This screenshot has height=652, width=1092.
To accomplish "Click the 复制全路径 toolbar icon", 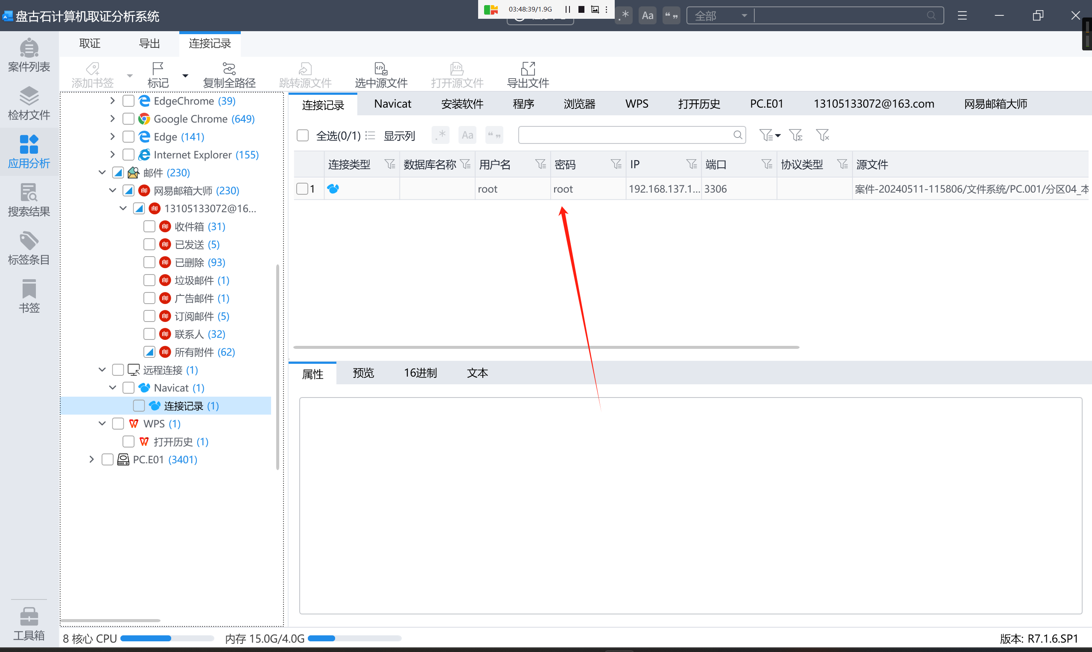I will coord(229,75).
